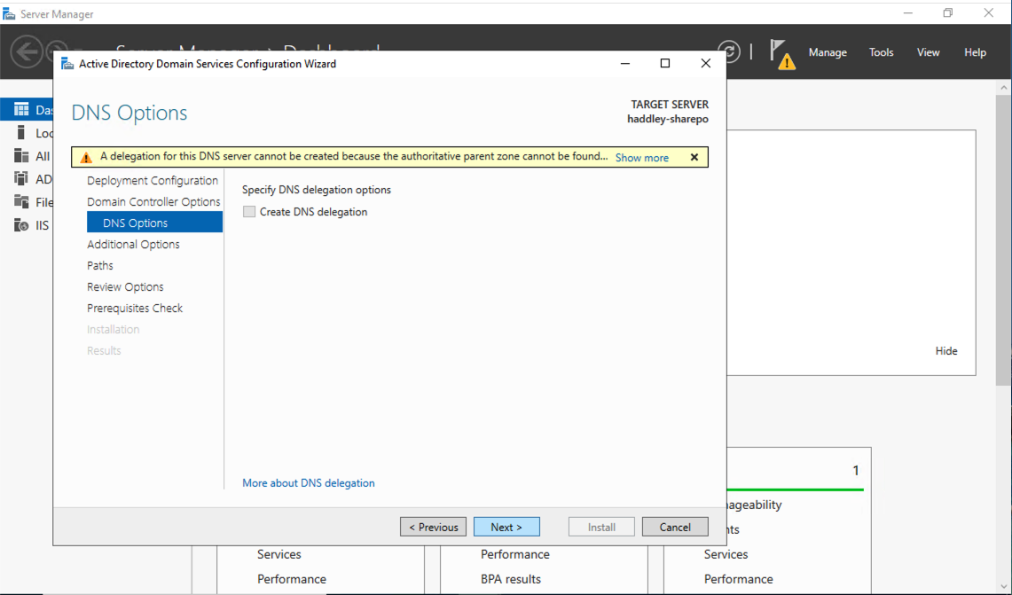The width and height of the screenshot is (1012, 595).
Task: Click the Server Manager vertical scrollbar
Action: coord(1003,240)
